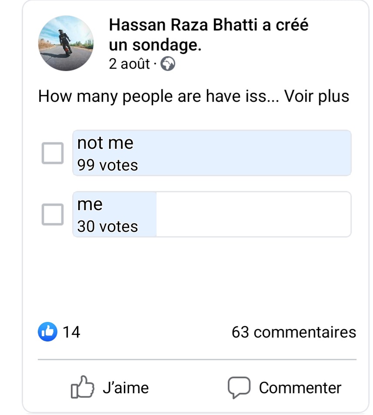
Task: Click the truncated post question text
Action: pos(158,96)
